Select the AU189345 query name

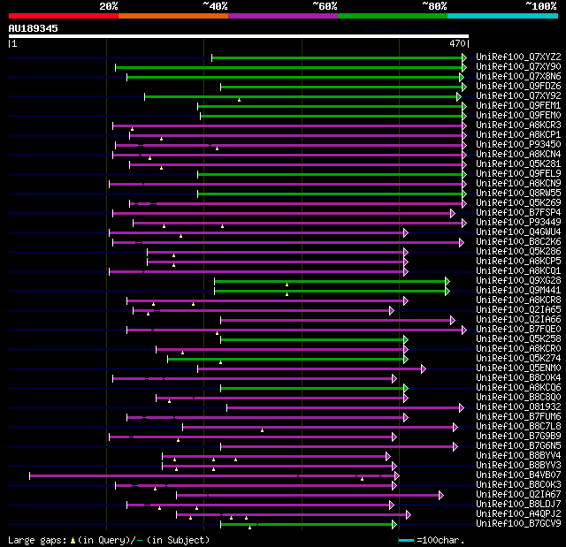pyautogui.click(x=34, y=28)
